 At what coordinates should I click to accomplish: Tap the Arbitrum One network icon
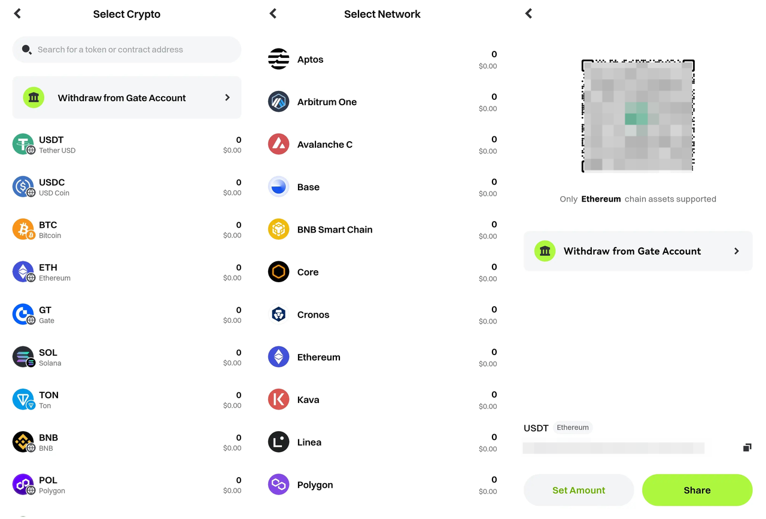tap(278, 102)
